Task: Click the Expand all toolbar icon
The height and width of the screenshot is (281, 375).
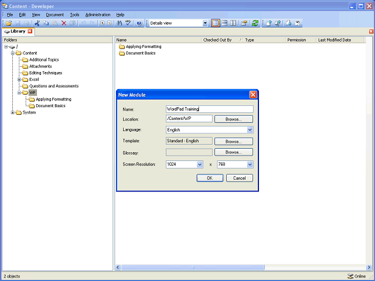Action: click(102, 23)
